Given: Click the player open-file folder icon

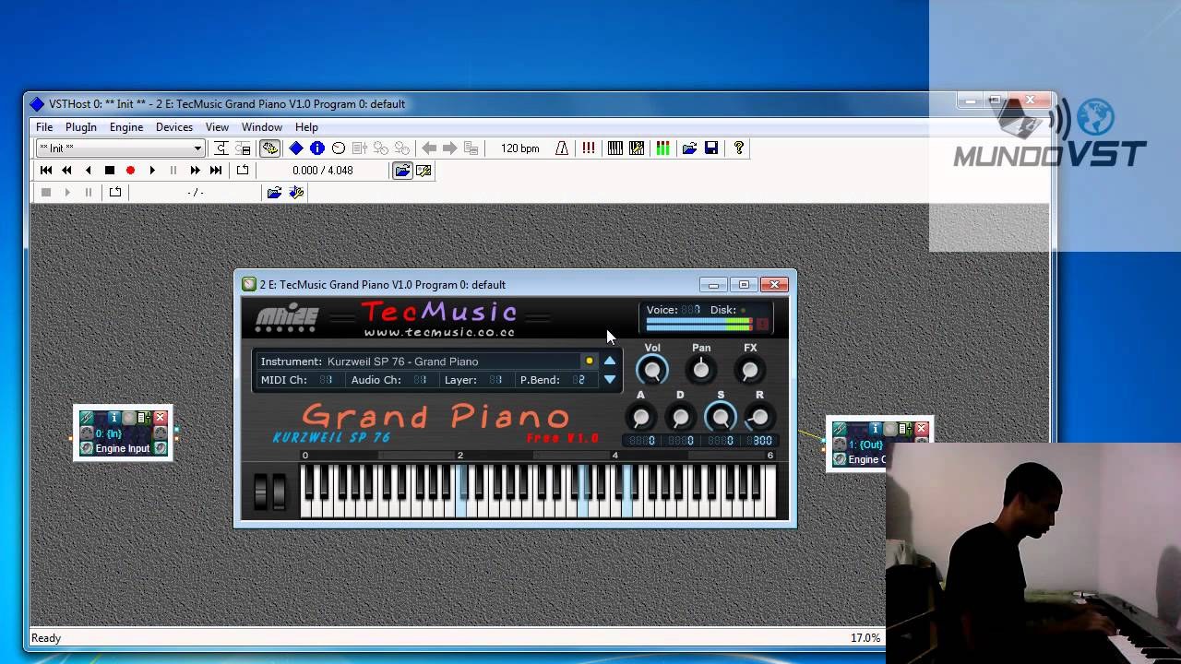Looking at the screenshot, I should click(x=402, y=171).
